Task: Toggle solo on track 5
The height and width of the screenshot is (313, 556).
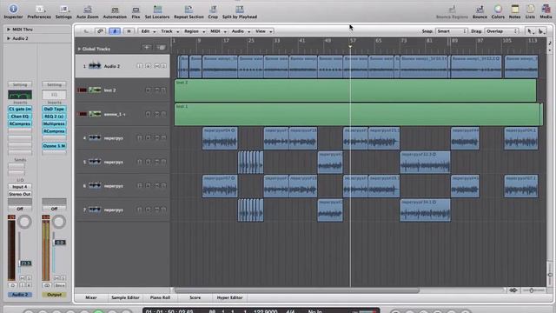Action: (x=163, y=162)
